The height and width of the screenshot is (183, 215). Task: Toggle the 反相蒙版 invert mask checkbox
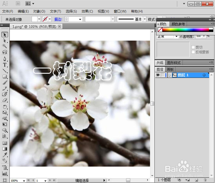(x=193, y=52)
